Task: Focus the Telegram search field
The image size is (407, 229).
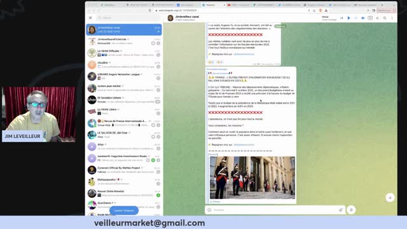Action: [x=128, y=18]
